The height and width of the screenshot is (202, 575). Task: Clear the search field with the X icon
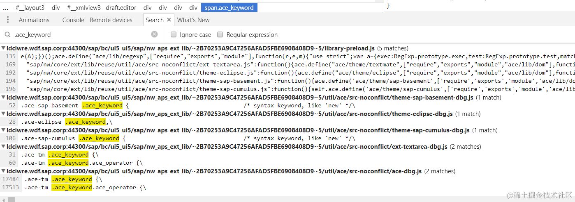pyautogui.click(x=154, y=34)
